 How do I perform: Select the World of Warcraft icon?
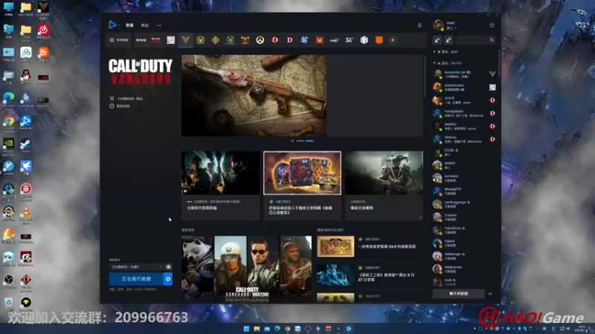point(200,40)
